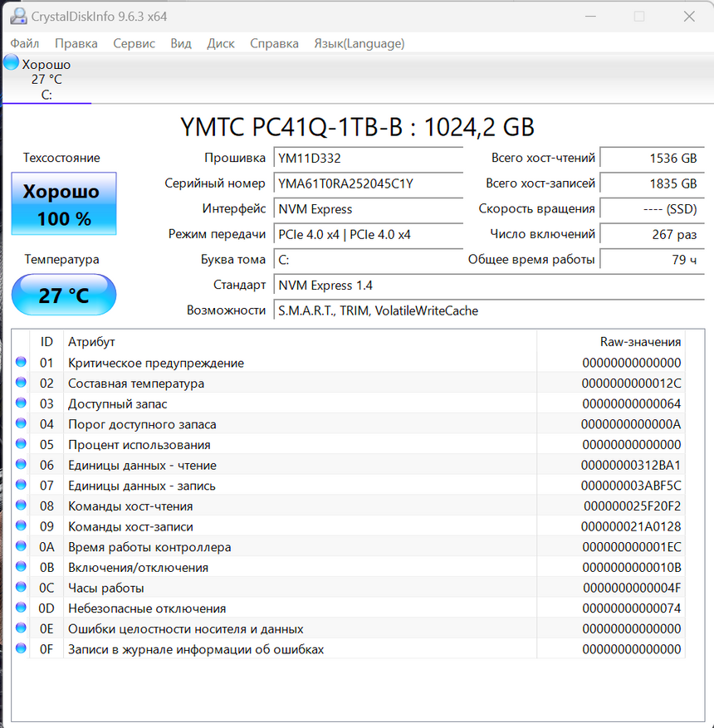Click rotation rate value ---- (SSD)

point(653,209)
